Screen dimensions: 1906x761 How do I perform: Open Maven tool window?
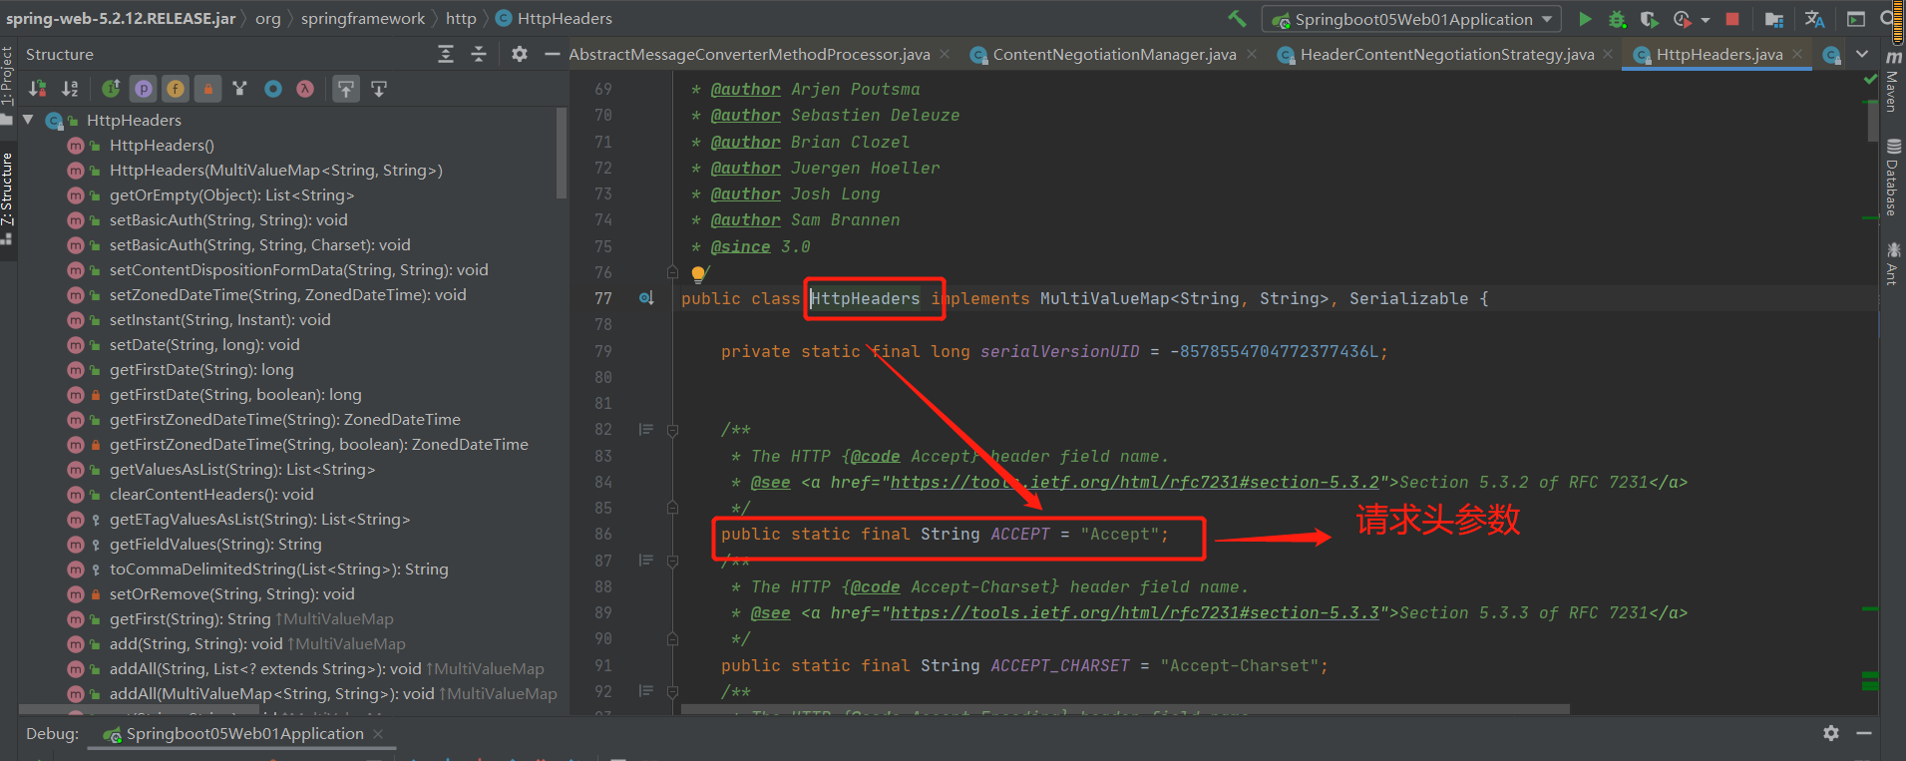(x=1892, y=81)
